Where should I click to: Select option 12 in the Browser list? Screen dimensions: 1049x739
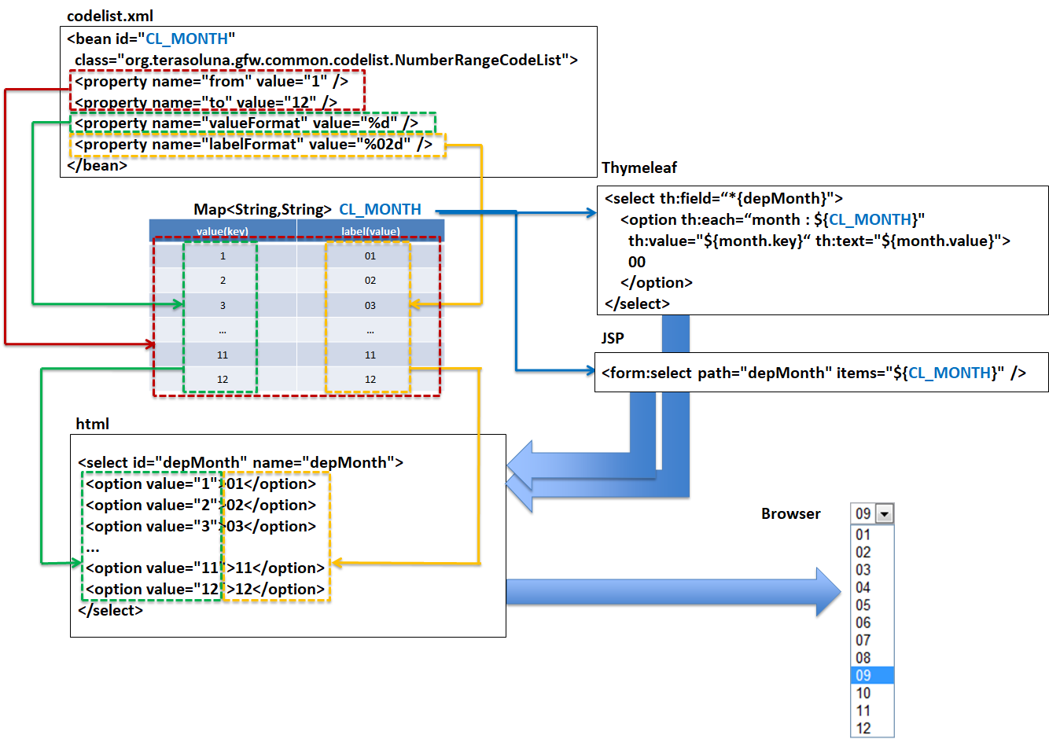(863, 728)
